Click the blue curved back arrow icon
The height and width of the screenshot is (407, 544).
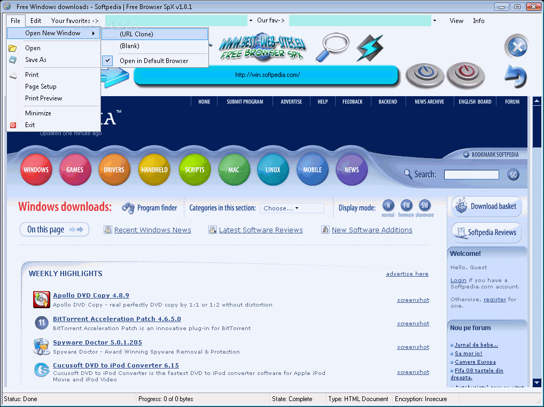[x=516, y=76]
